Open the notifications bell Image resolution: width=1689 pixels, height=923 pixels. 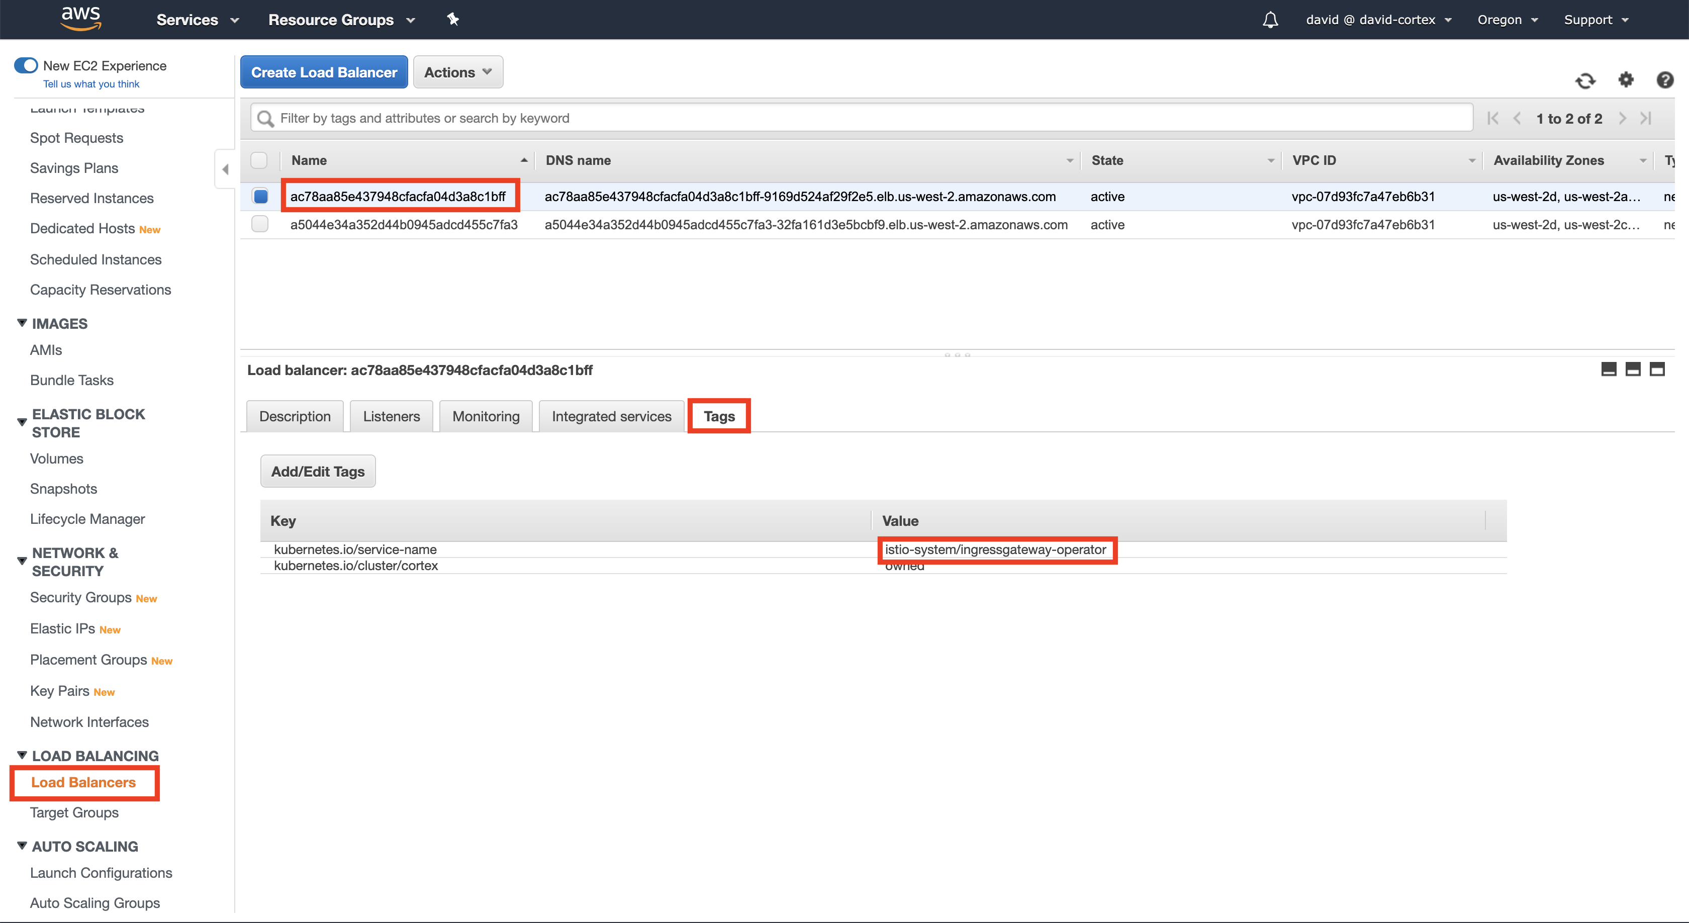(x=1270, y=20)
